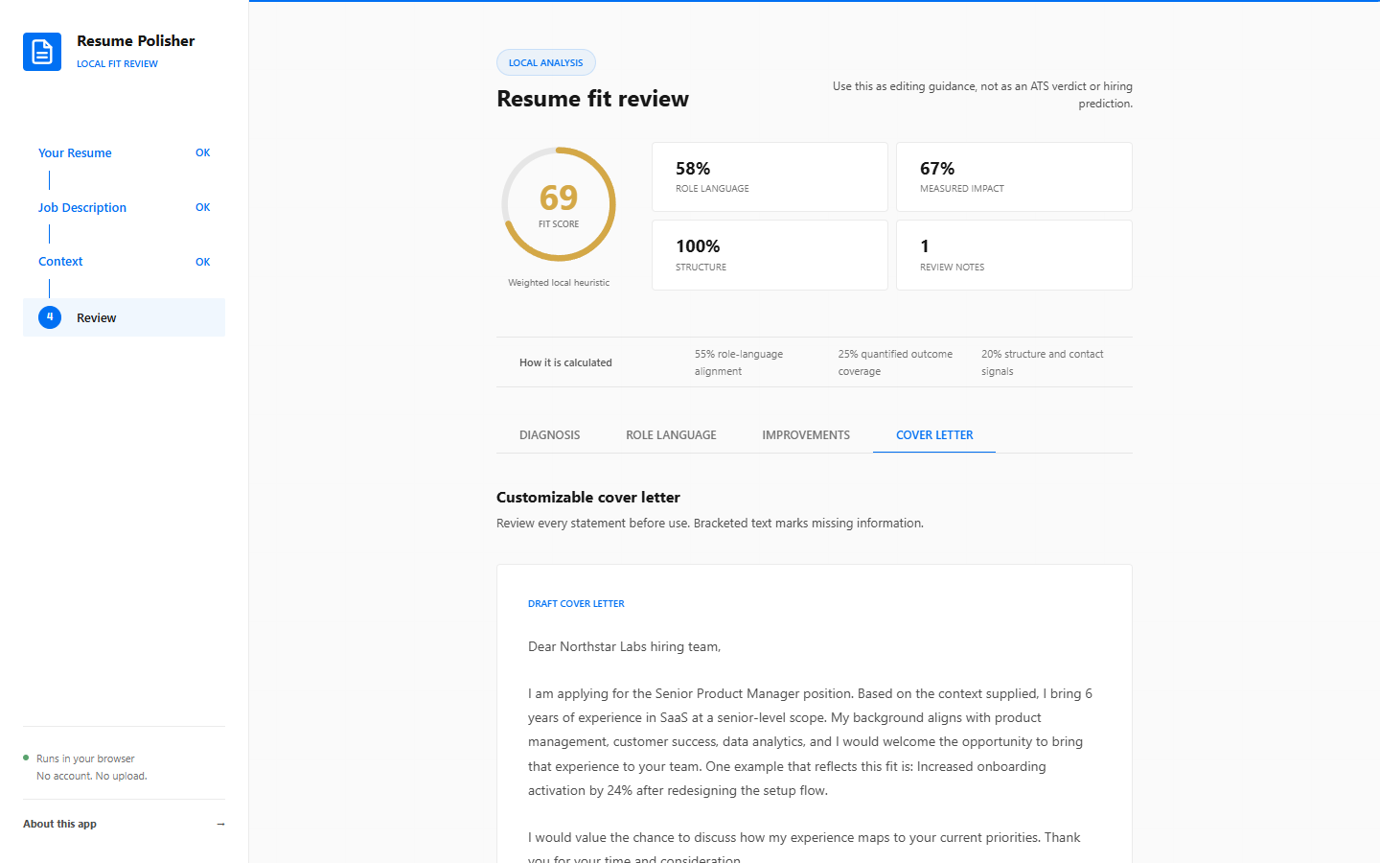This screenshot has width=1380, height=863.
Task: Select the Cover Letter tab
Action: [934, 435]
